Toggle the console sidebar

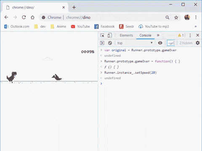(x=102, y=43)
